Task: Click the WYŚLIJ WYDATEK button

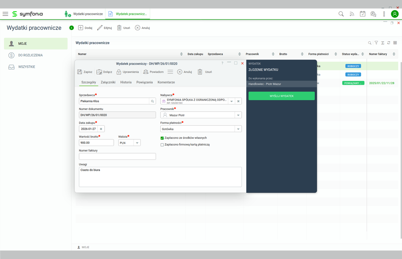Action: pos(282,96)
